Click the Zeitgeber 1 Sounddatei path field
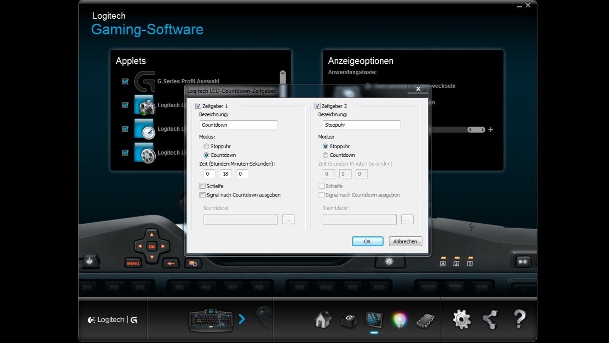609x343 pixels. coord(241,219)
